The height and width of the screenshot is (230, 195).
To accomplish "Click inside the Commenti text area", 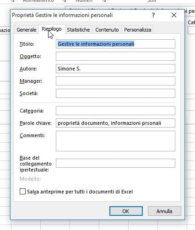I will pos(115,141).
